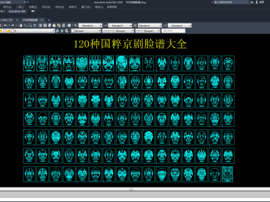Click the Redo arrow icon
Viewport: 270px width, 202px height.
point(12,25)
